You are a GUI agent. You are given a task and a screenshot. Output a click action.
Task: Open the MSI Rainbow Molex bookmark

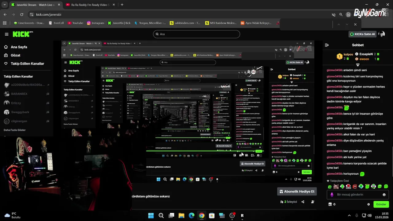pyautogui.click(x=221, y=23)
